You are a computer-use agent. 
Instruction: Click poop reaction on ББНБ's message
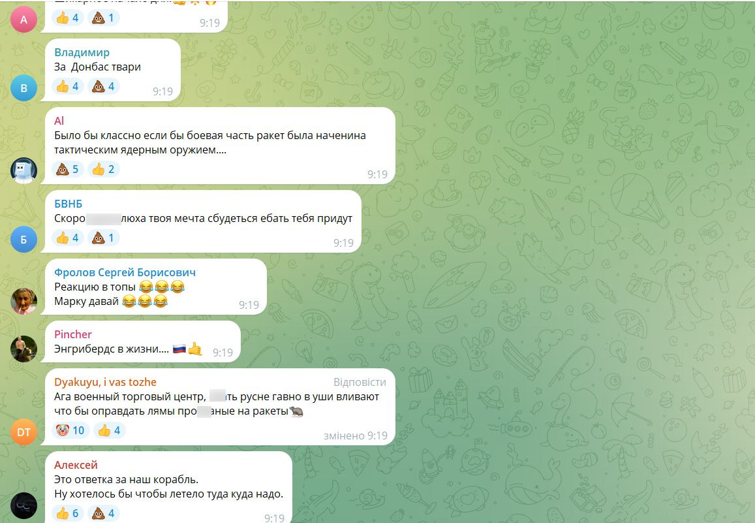[104, 238]
